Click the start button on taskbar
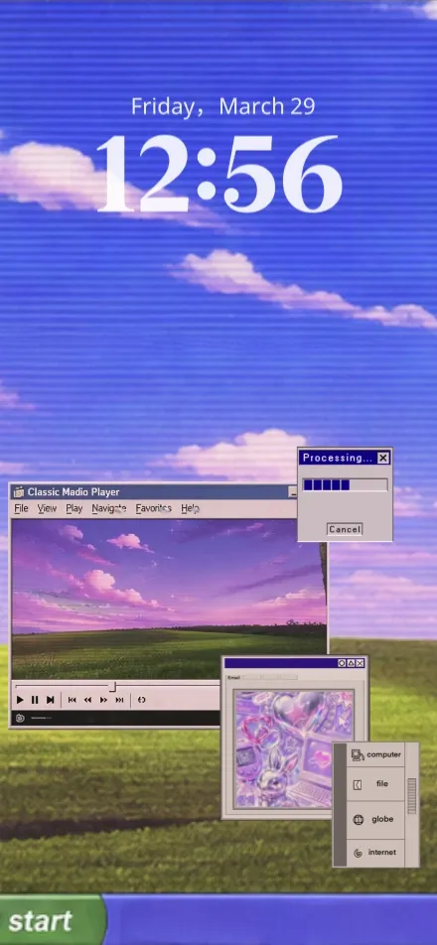Image resolution: width=437 pixels, height=945 pixels. pyautogui.click(x=53, y=920)
